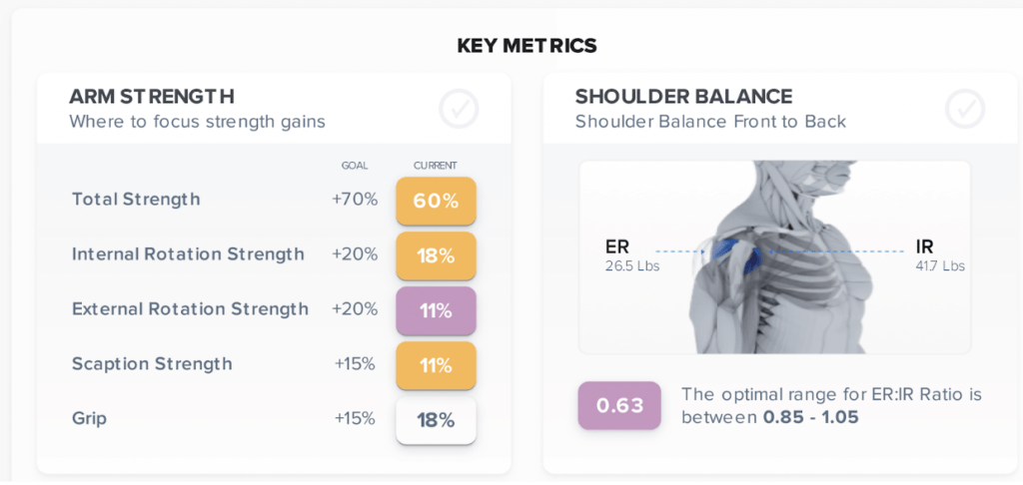Click the ER 26.5 Lbs label
Screen dimensions: 1023x485
(630, 255)
